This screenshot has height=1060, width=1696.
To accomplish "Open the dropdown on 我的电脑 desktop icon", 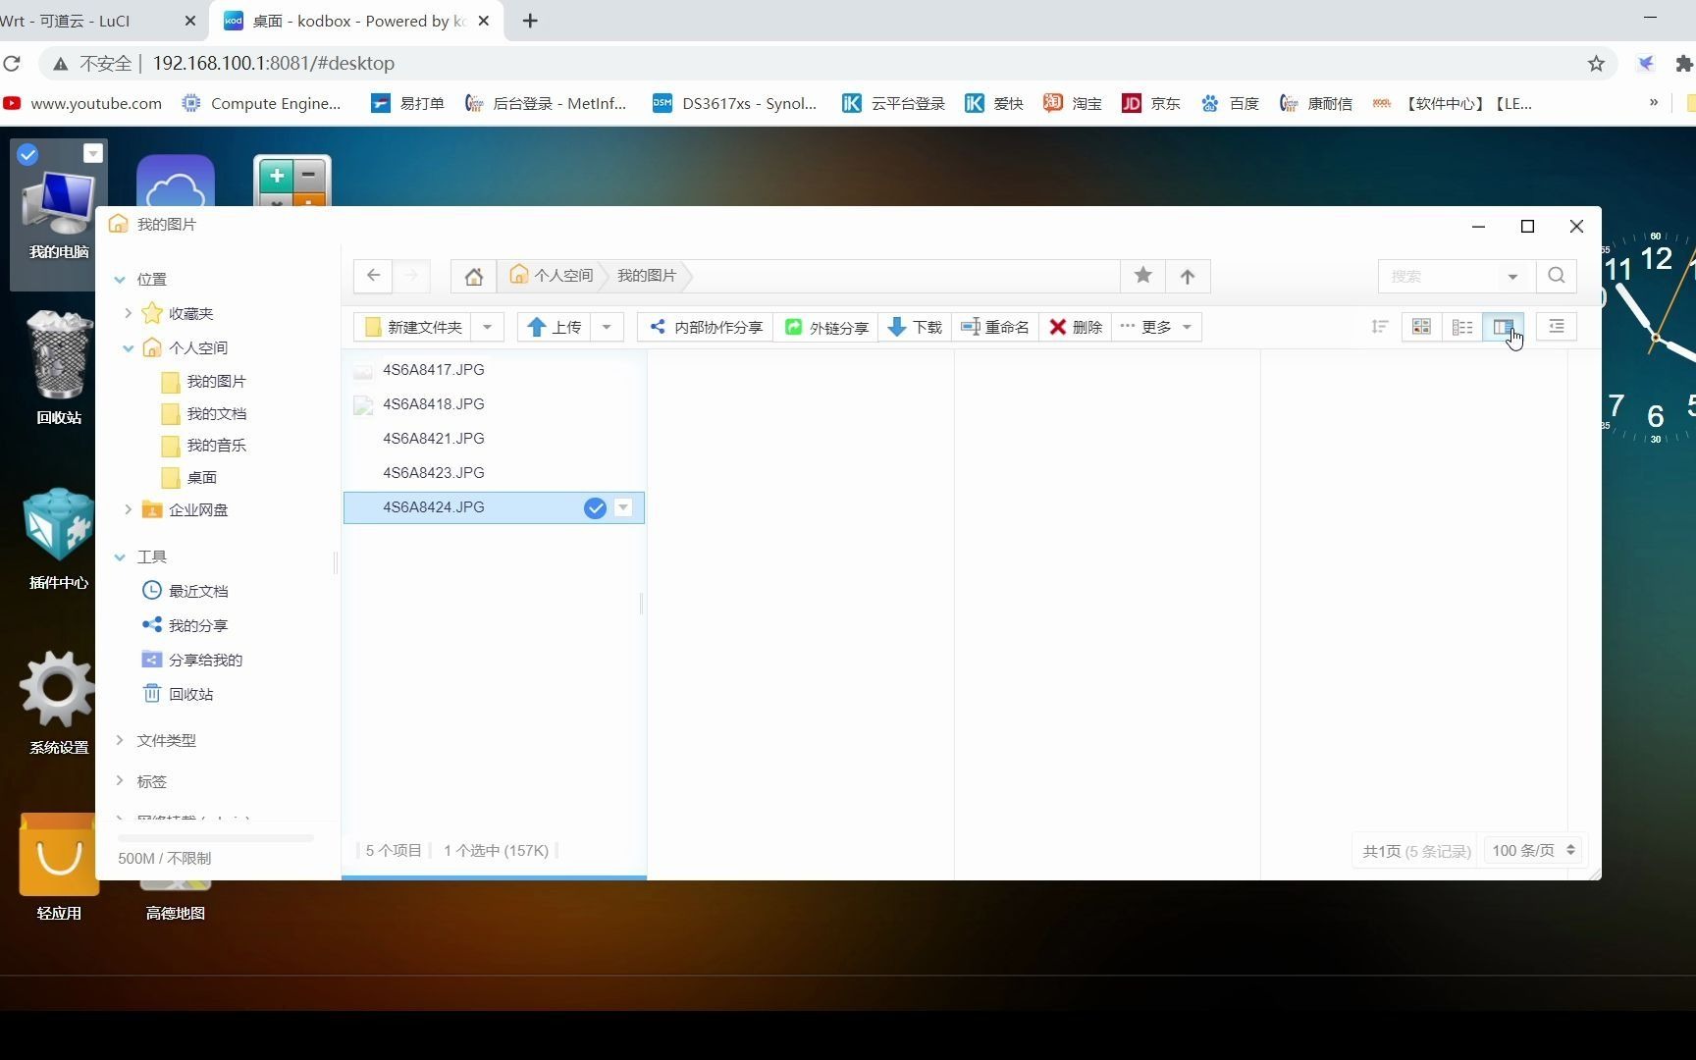I will click(x=92, y=153).
